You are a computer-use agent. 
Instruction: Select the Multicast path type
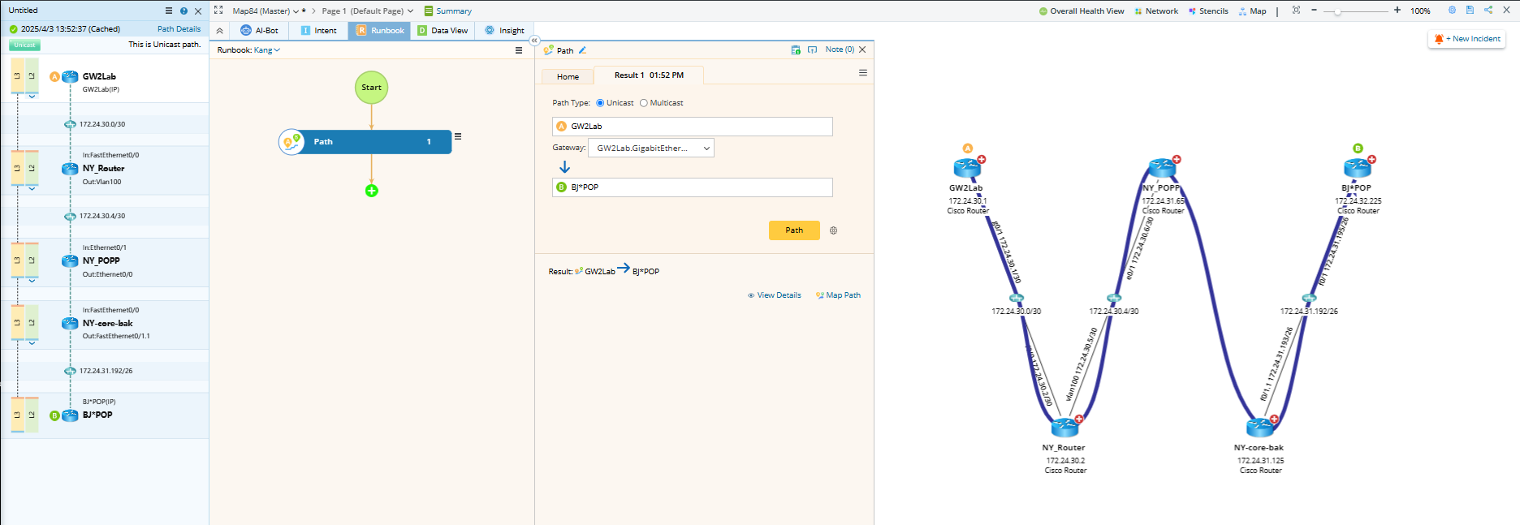(x=644, y=103)
